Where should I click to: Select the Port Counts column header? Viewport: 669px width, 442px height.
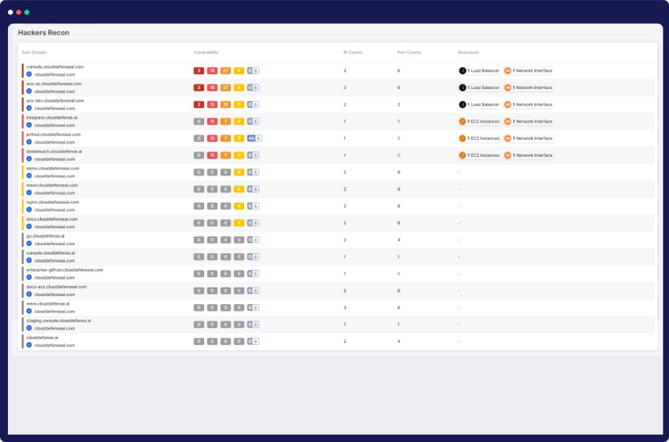pyautogui.click(x=409, y=53)
